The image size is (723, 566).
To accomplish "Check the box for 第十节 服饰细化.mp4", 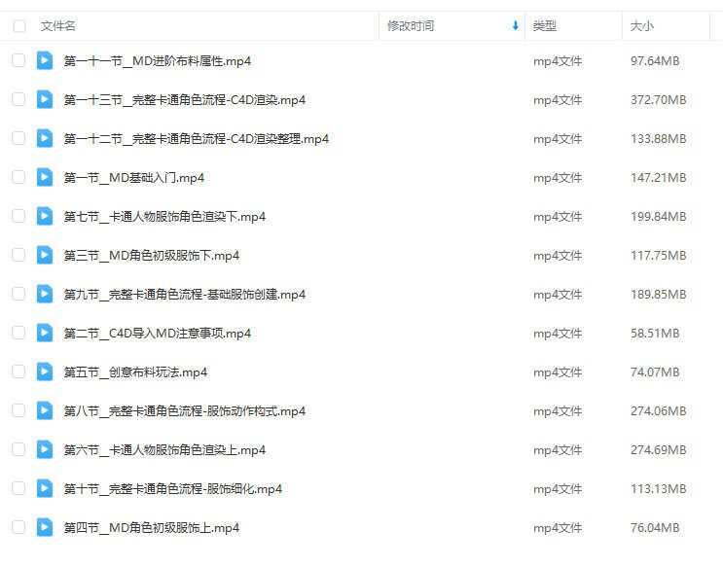I will 18,488.
